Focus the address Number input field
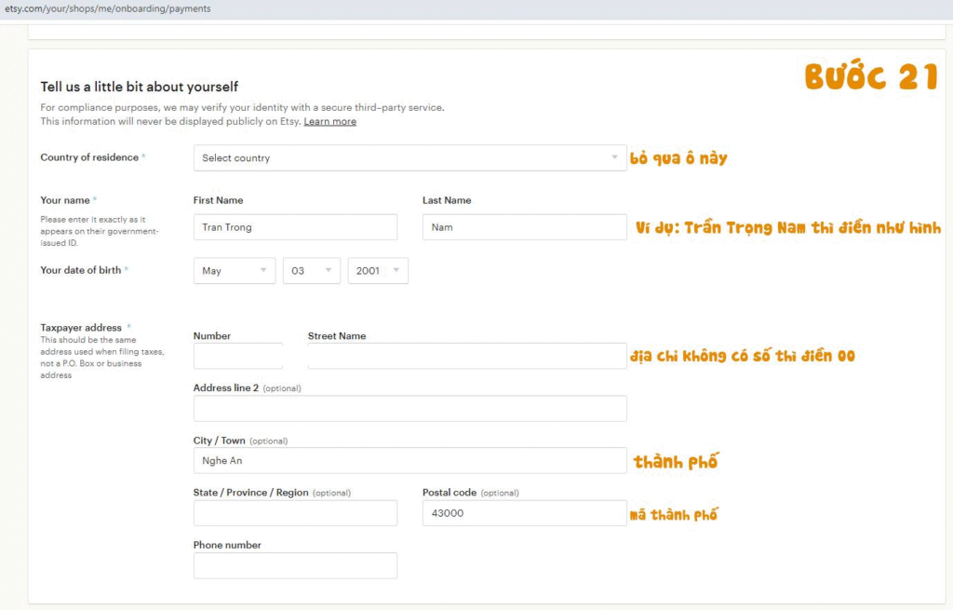 tap(238, 356)
